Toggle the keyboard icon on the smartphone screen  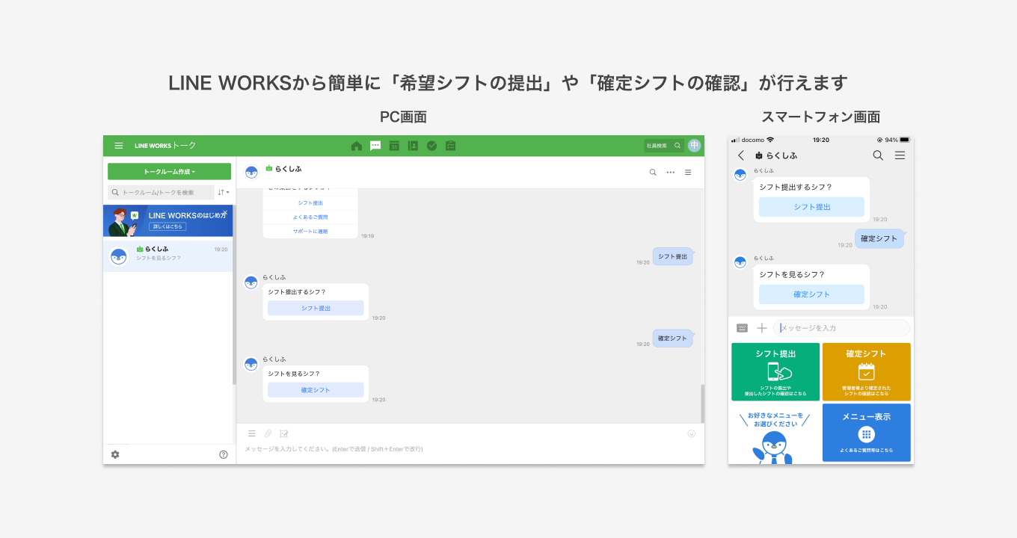(742, 328)
